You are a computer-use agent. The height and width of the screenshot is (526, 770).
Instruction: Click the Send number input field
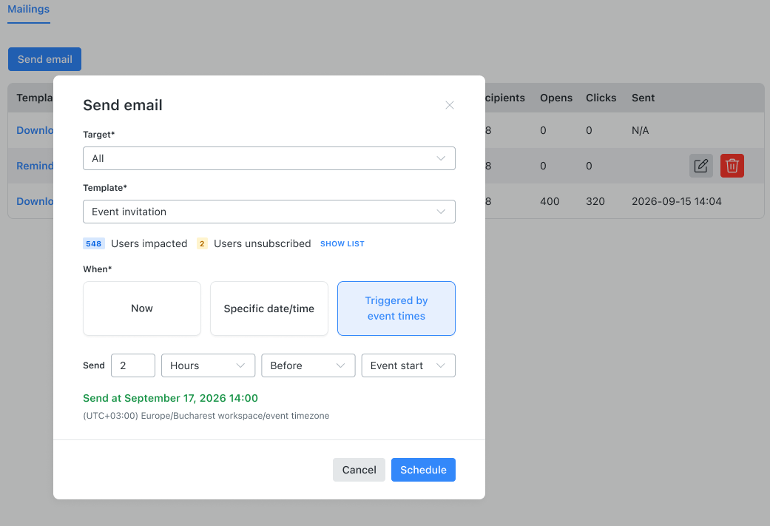133,365
